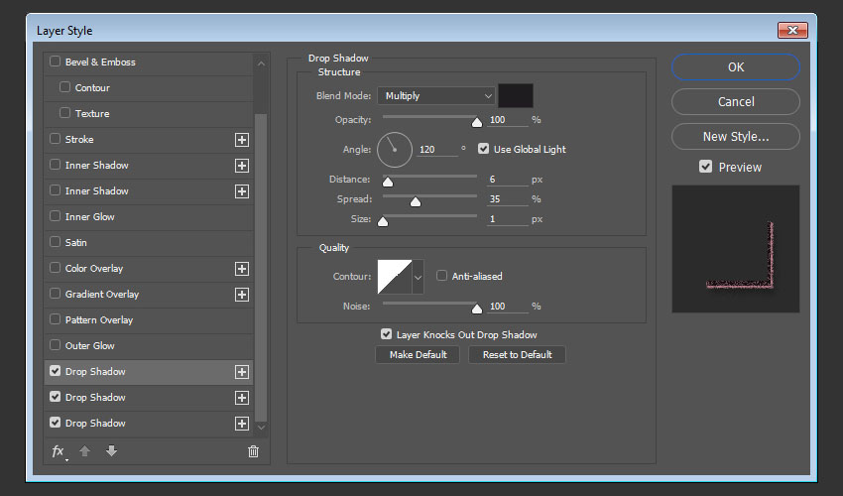
Task: Click plus icon beside Color Overlay
Action: pyautogui.click(x=241, y=269)
